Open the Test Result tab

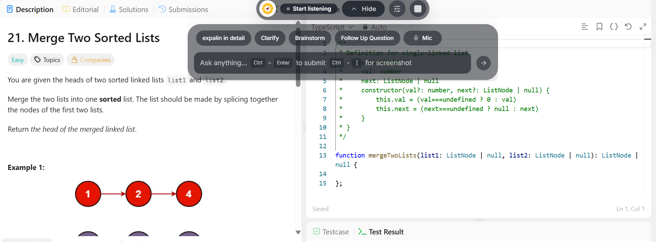click(381, 232)
